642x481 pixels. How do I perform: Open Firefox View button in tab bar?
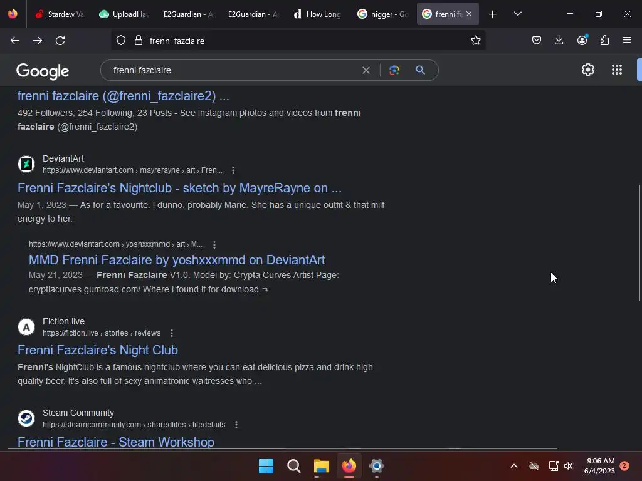point(13,14)
